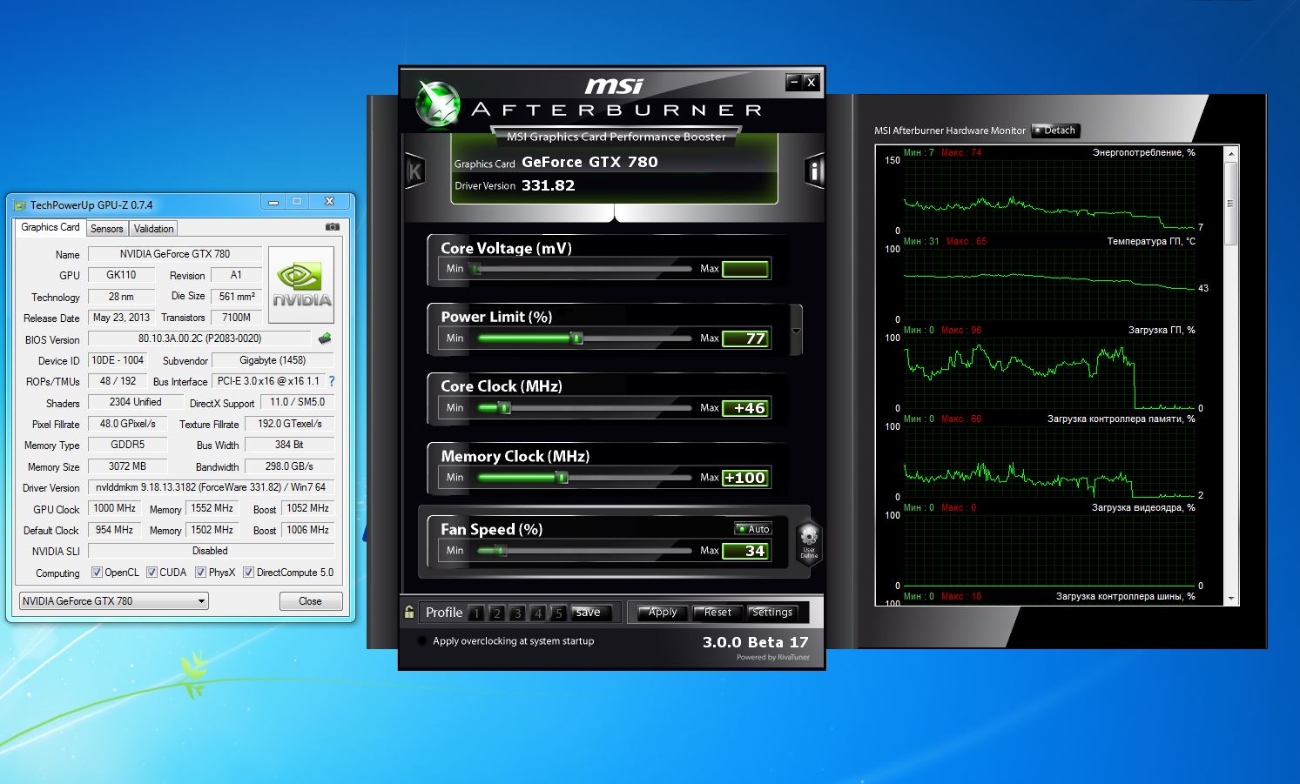1300x784 pixels.
Task: Click the Name field NVIDIA GeForce GTX 780
Action: click(x=175, y=254)
